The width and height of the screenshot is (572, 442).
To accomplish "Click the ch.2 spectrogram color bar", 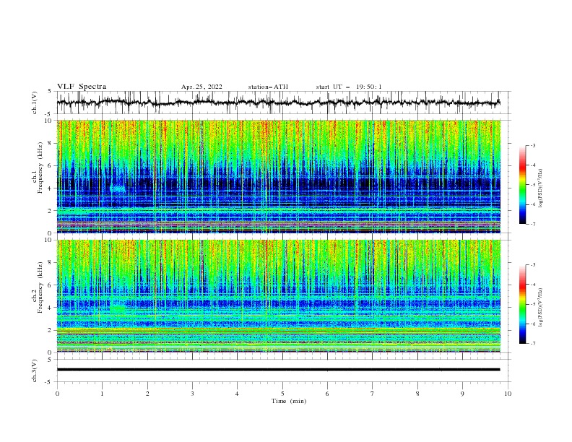I will (522, 304).
